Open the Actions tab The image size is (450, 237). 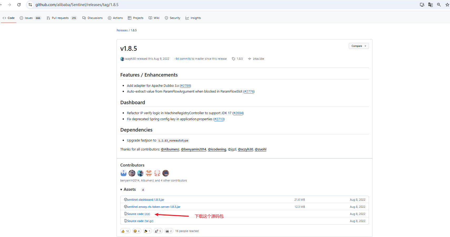(115, 18)
